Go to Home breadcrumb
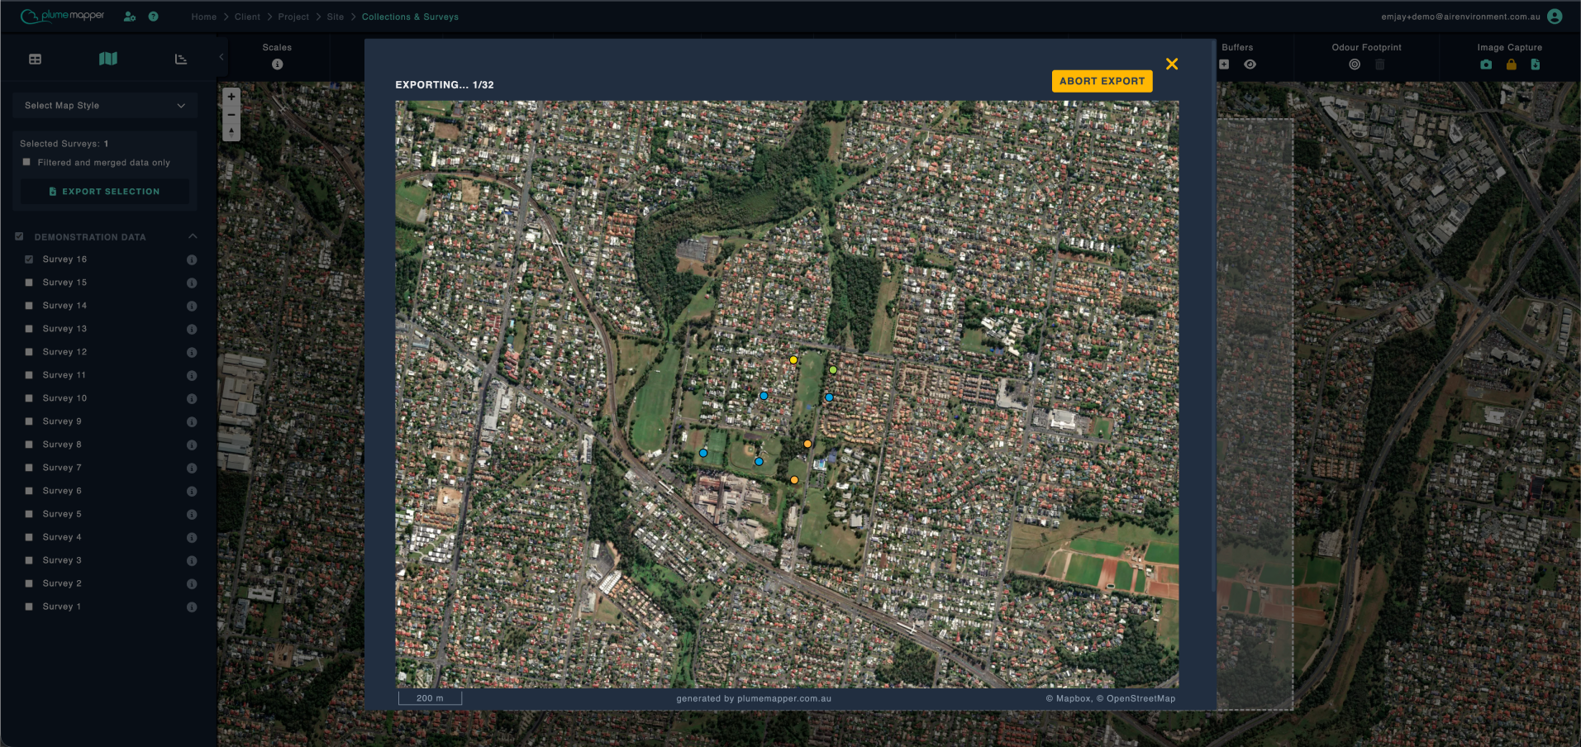The height and width of the screenshot is (747, 1581). tap(204, 17)
